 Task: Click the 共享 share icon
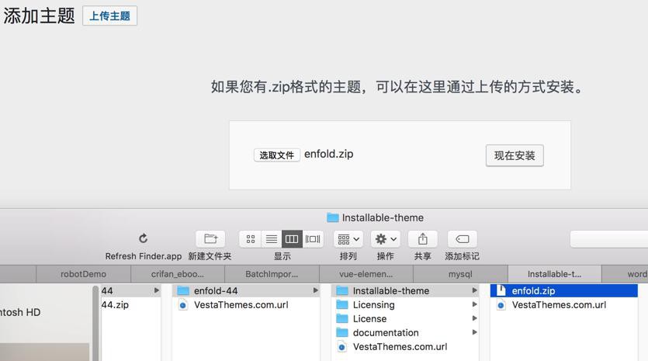coord(422,239)
